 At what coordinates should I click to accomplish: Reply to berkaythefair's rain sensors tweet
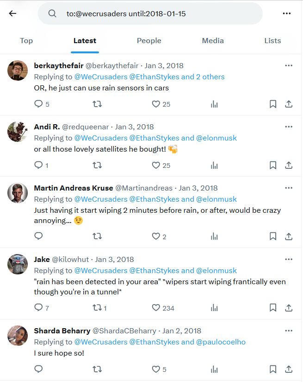38,104
